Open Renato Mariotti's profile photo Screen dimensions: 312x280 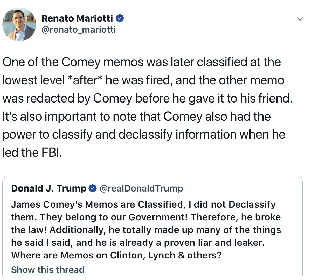tap(19, 24)
